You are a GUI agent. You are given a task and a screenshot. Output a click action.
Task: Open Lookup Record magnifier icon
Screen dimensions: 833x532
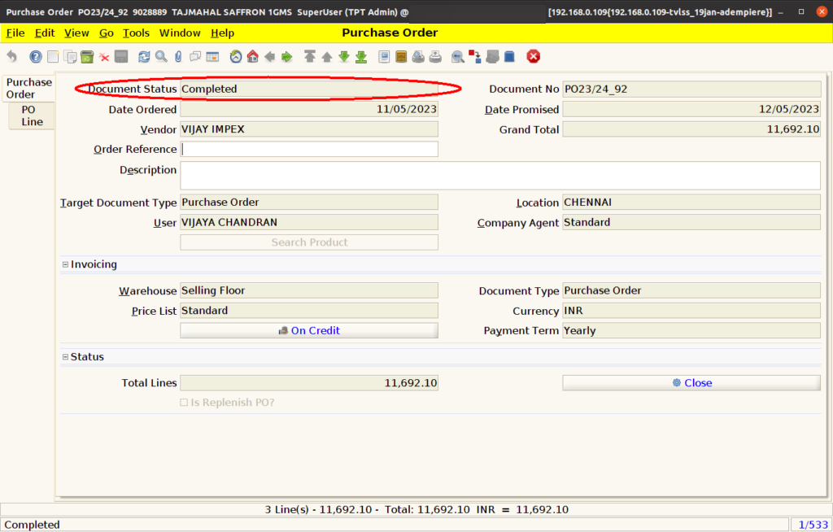[x=162, y=56]
